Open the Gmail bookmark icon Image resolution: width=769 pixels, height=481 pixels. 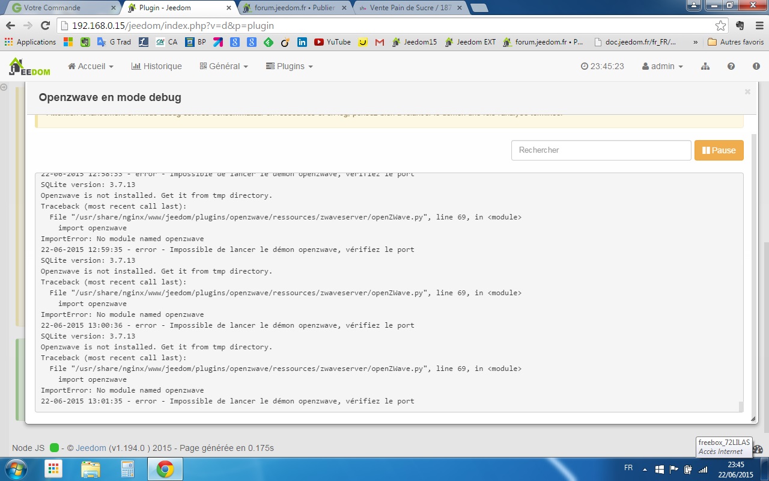point(380,42)
